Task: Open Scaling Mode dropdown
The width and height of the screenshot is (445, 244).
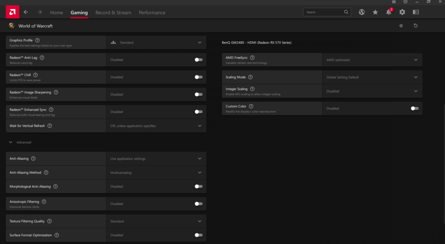Action: tap(372, 77)
